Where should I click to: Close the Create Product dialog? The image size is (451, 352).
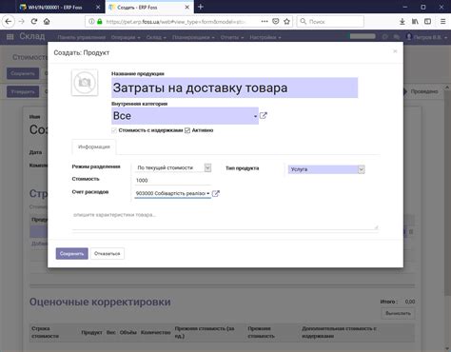coord(395,51)
